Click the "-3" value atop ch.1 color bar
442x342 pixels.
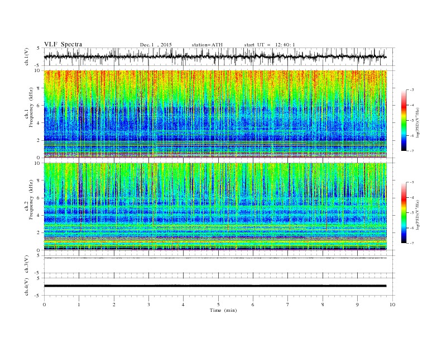pyautogui.click(x=412, y=90)
